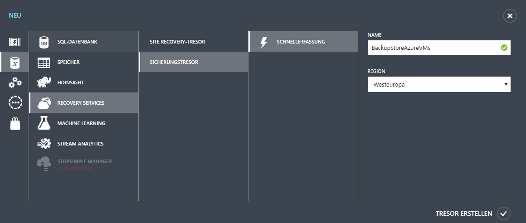
Task: Select SQL-Datenbank menu entry
Action: click(83, 42)
